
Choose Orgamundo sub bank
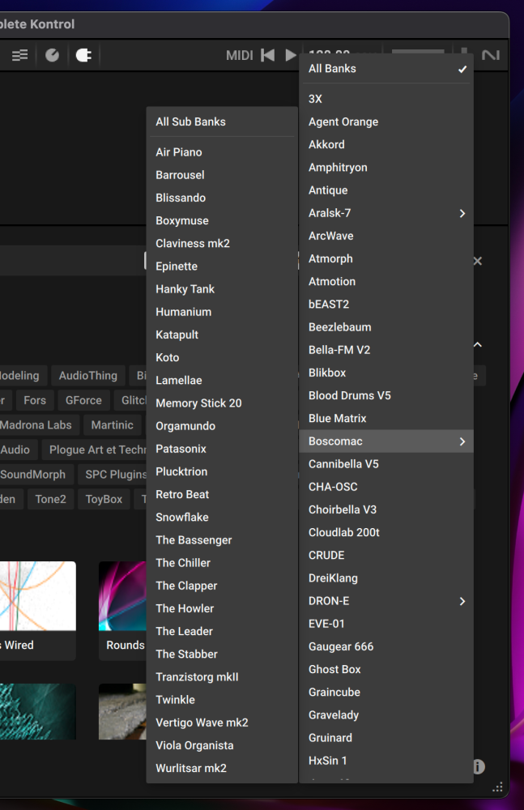(222, 426)
